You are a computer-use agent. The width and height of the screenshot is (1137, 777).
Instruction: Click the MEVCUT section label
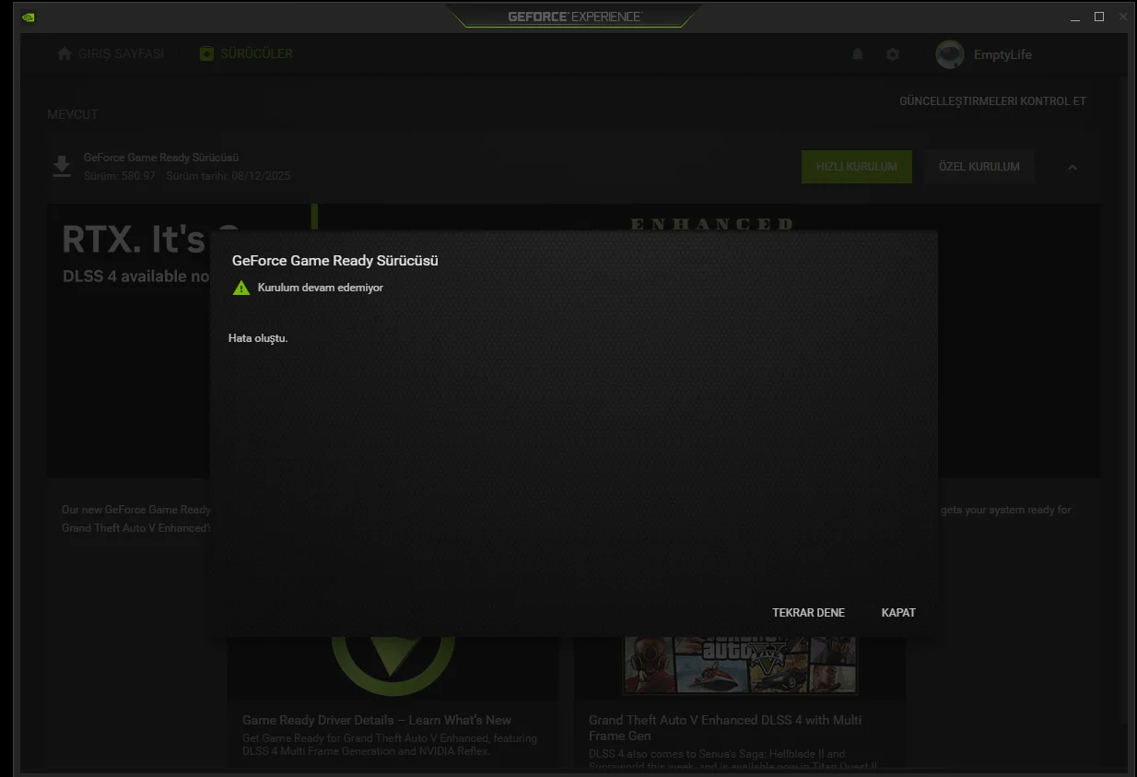(x=73, y=114)
